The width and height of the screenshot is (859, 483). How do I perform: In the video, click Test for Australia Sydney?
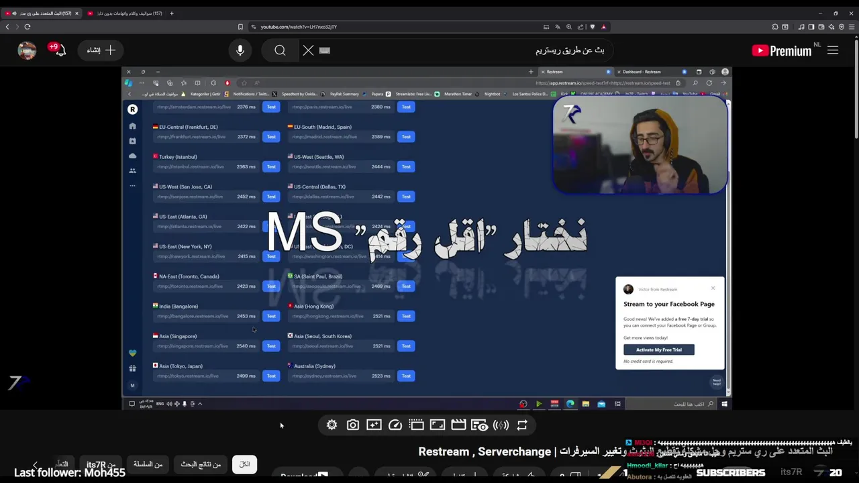[406, 376]
